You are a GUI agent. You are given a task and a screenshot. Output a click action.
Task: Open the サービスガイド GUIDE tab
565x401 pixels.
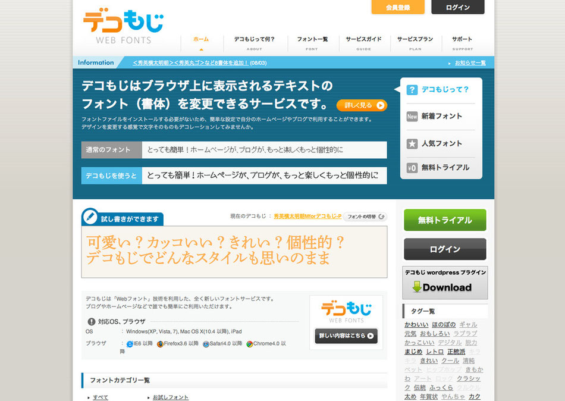[363, 43]
